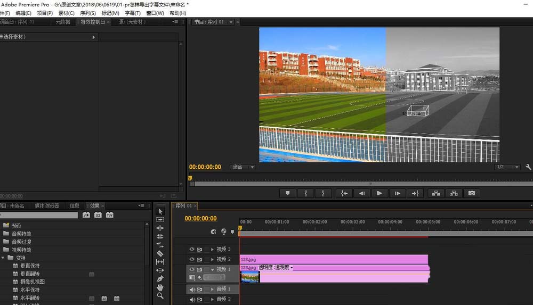
Task: Select the 垂直翻转 effect
Action: (x=30, y=274)
